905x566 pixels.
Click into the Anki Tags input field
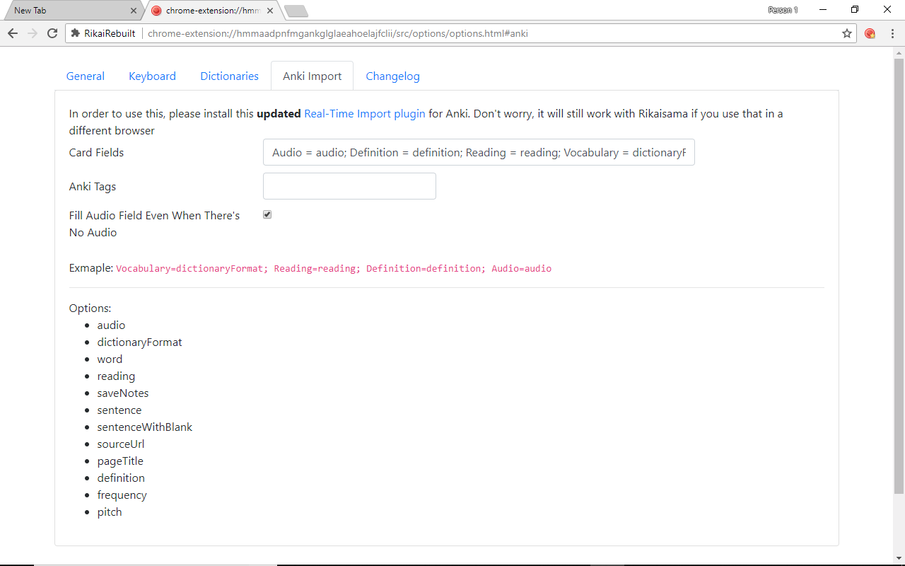pyautogui.click(x=349, y=186)
